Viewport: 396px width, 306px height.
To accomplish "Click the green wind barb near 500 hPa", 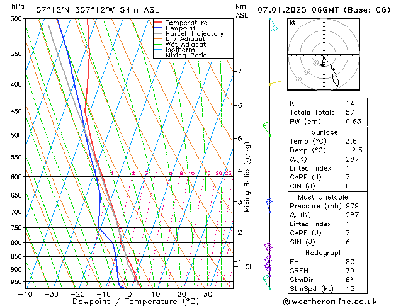I will tap(266, 129).
